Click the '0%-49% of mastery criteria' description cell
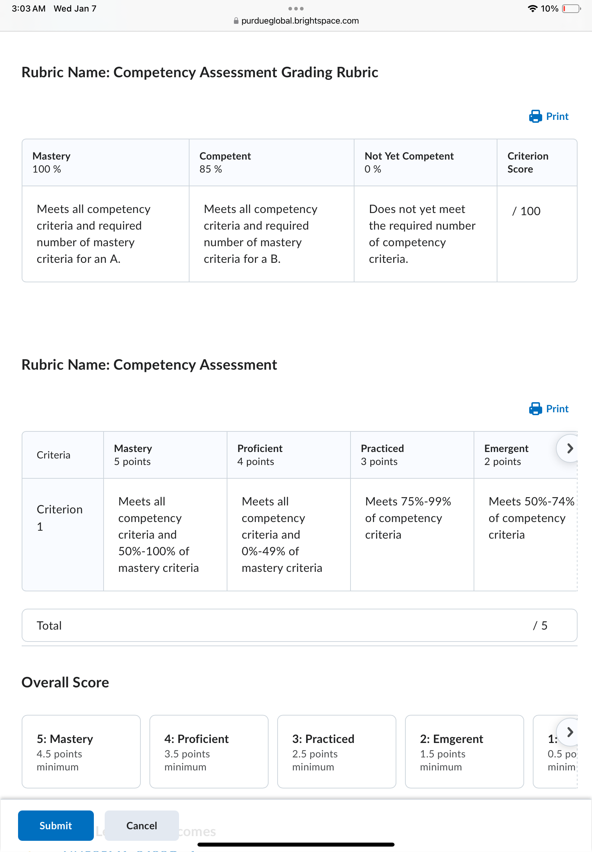 point(288,535)
